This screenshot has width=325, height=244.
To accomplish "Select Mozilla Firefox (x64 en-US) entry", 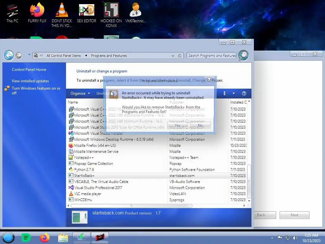I will 157,146.
